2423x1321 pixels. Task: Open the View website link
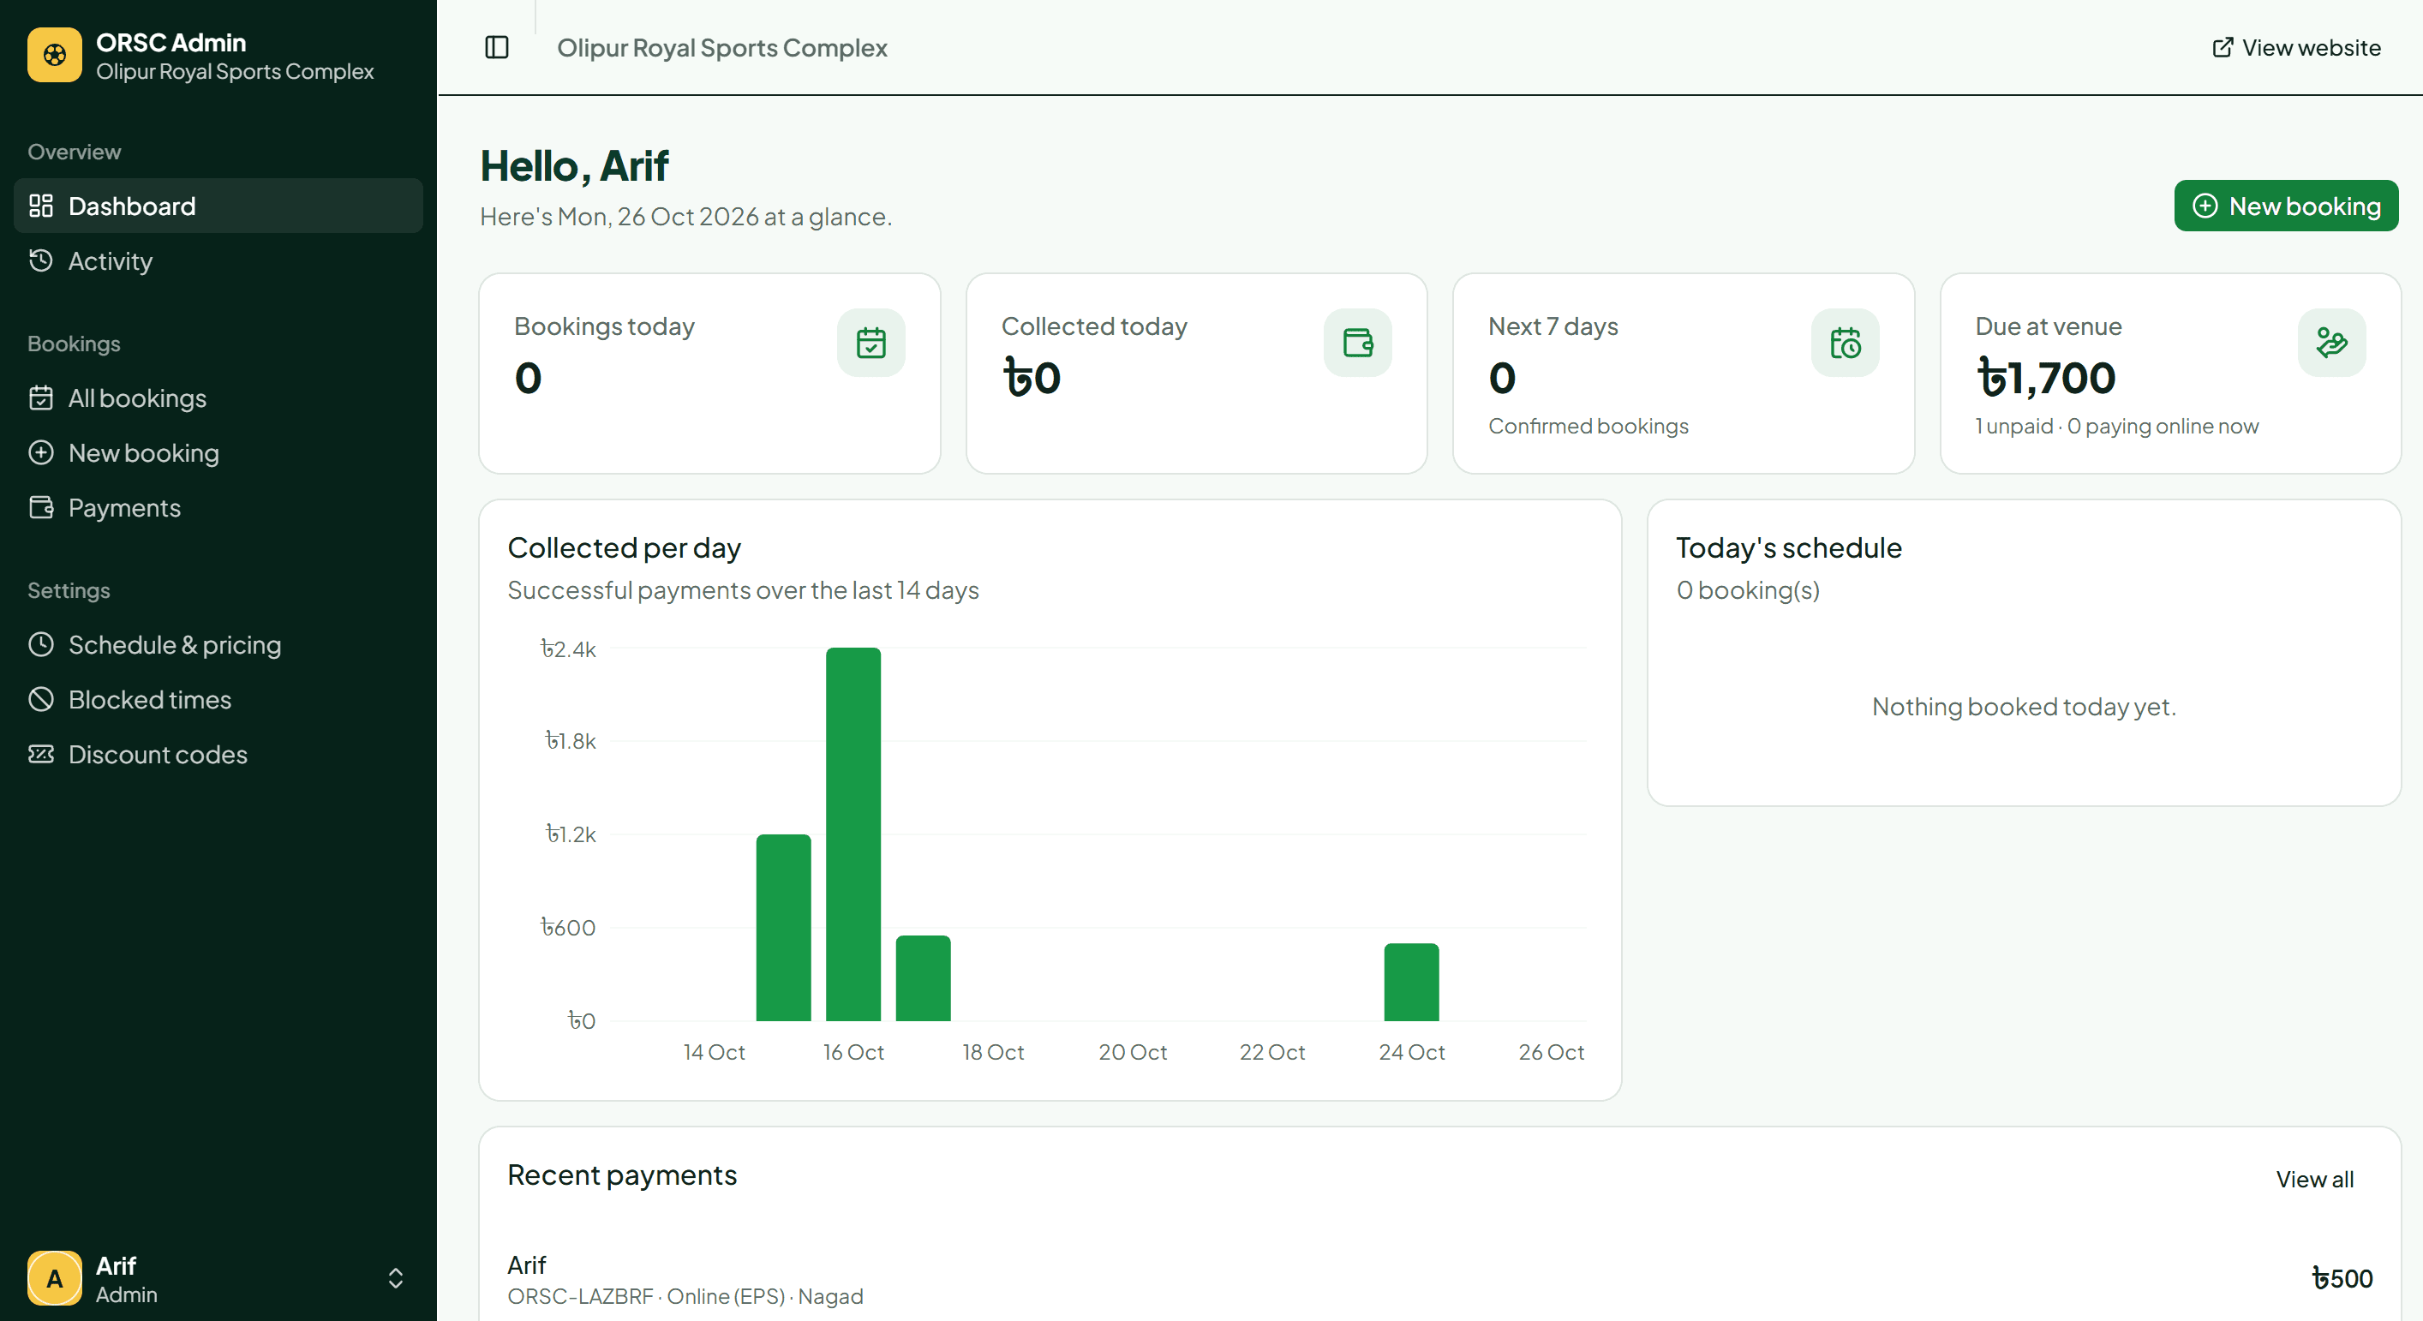[x=2296, y=47]
